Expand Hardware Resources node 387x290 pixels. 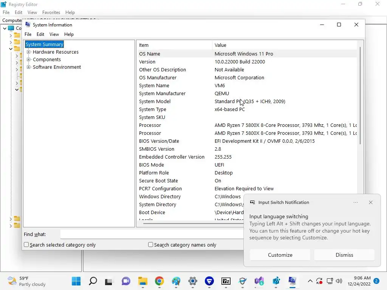point(29,52)
